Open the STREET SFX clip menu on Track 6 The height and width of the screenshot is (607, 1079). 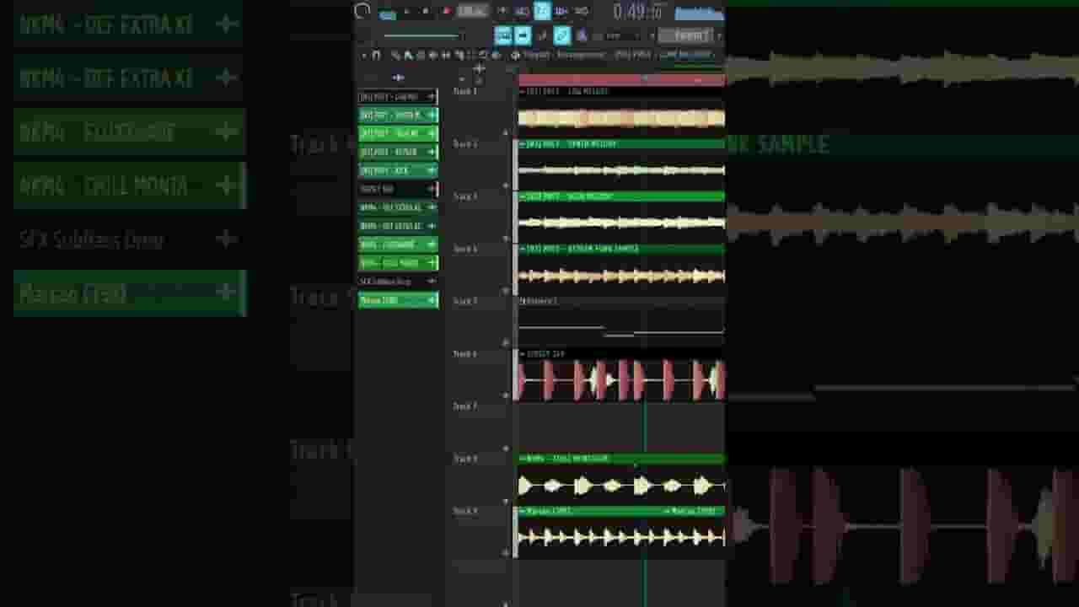523,354
